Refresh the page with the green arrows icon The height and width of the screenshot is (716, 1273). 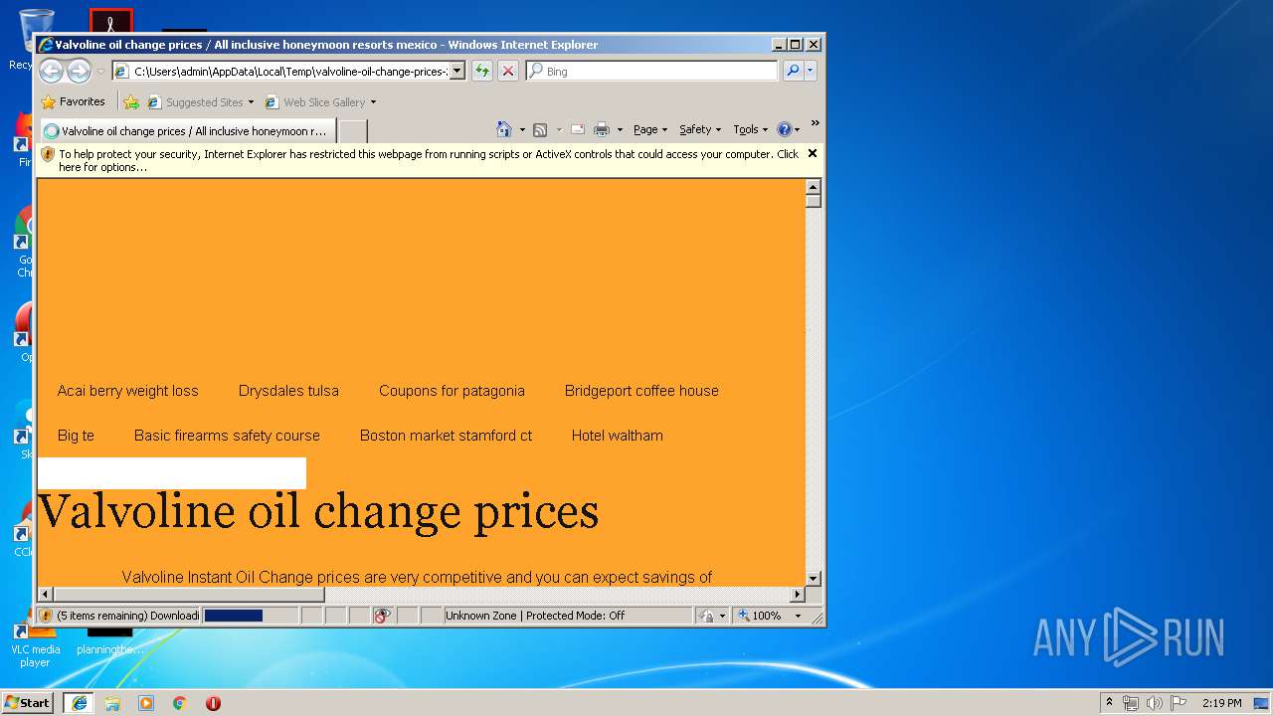pos(482,71)
